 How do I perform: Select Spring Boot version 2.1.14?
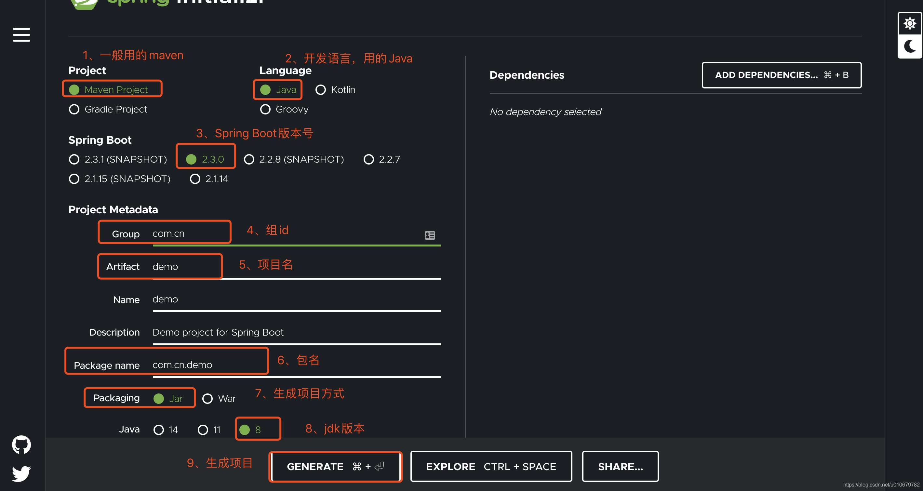click(209, 179)
